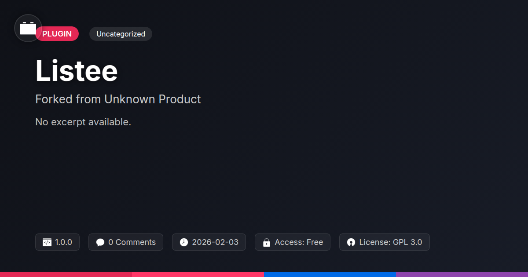Click the clock date icon

(x=184, y=242)
